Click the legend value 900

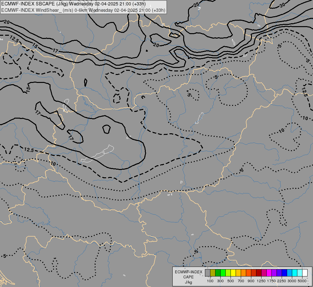251,281
